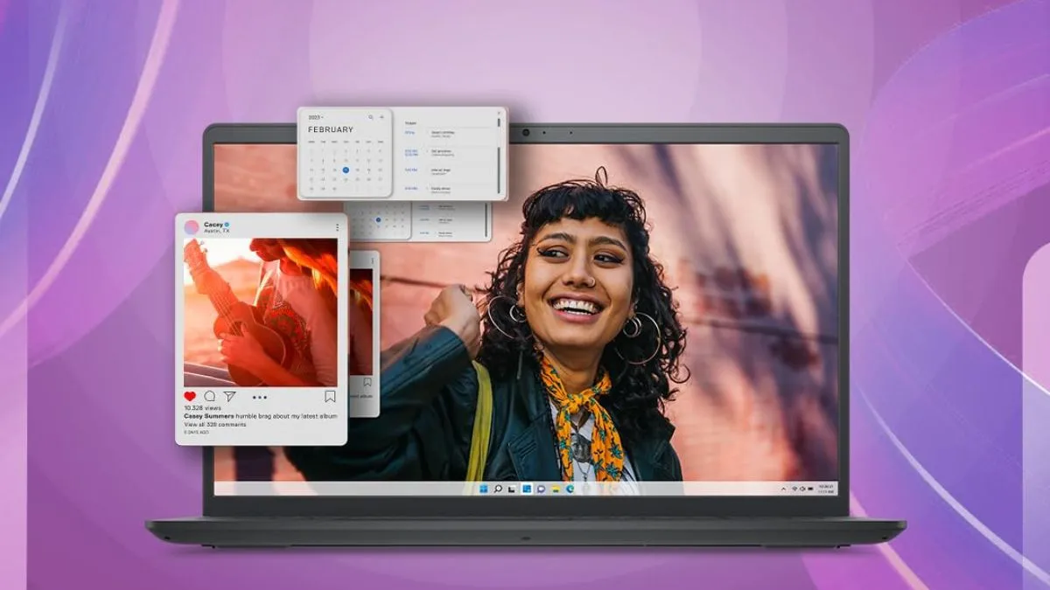Click the add event plus icon
1050x590 pixels.
point(381,117)
